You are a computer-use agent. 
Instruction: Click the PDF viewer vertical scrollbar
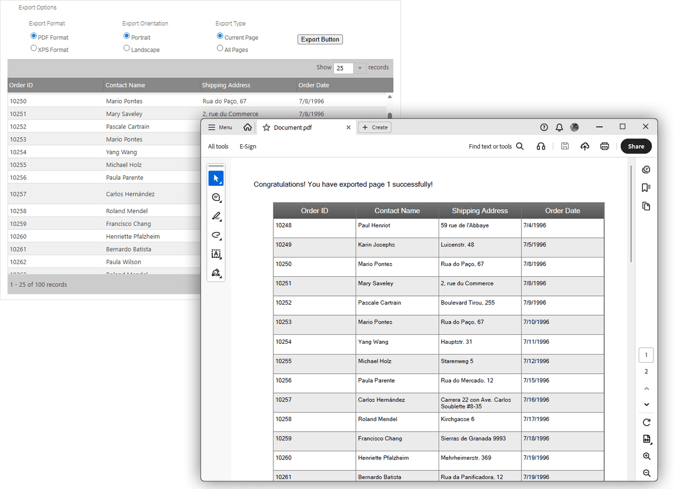[631, 213]
